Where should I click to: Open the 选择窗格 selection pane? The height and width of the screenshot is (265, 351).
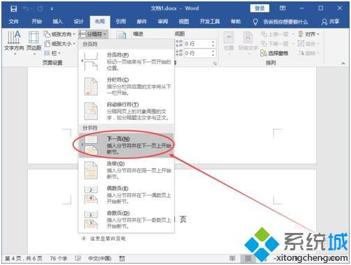[x=274, y=53]
